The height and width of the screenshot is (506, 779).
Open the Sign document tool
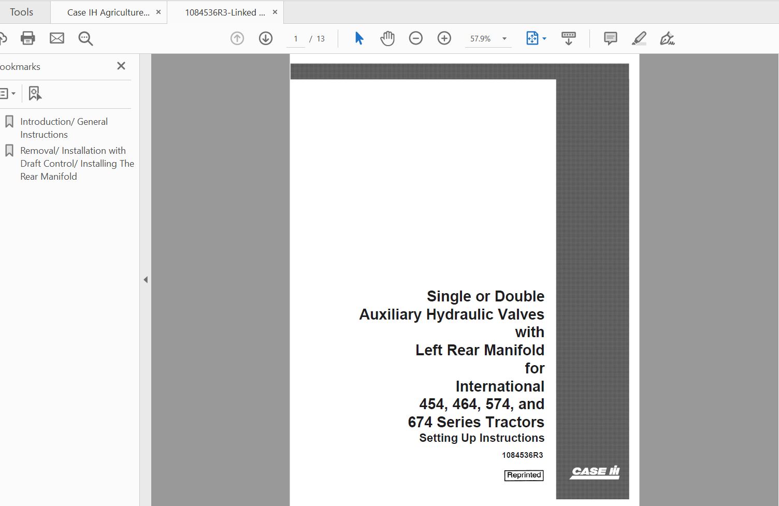click(667, 38)
